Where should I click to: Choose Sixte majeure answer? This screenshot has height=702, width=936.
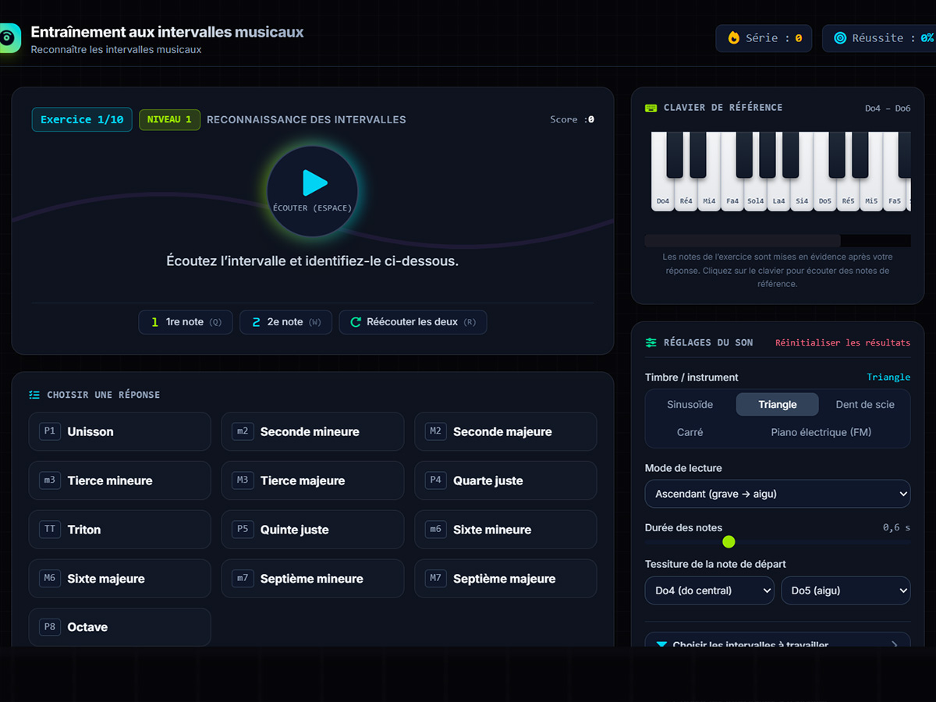click(x=119, y=579)
